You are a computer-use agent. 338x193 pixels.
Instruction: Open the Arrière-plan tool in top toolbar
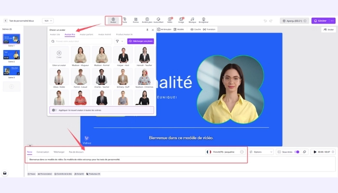147,20
